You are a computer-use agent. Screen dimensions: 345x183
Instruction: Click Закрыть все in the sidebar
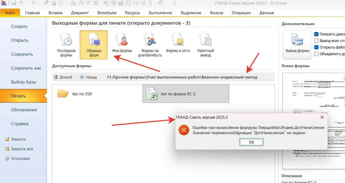19,149
